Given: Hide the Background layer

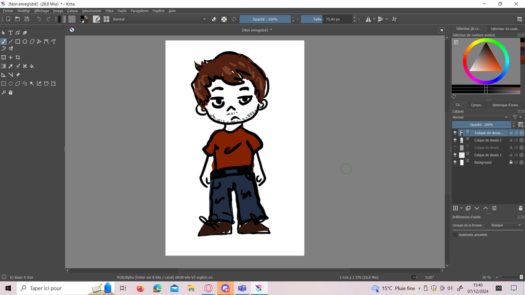Looking at the screenshot, I should 455,162.
